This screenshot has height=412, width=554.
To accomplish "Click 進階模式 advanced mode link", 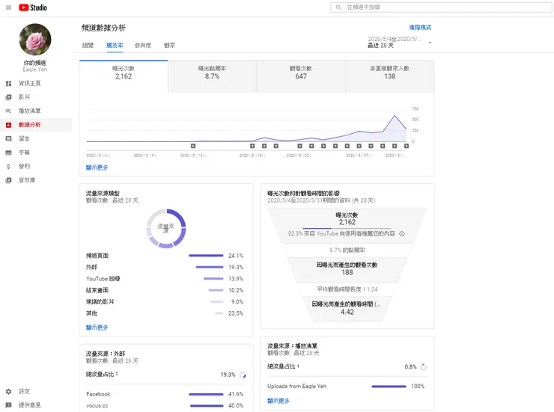I will click(420, 28).
